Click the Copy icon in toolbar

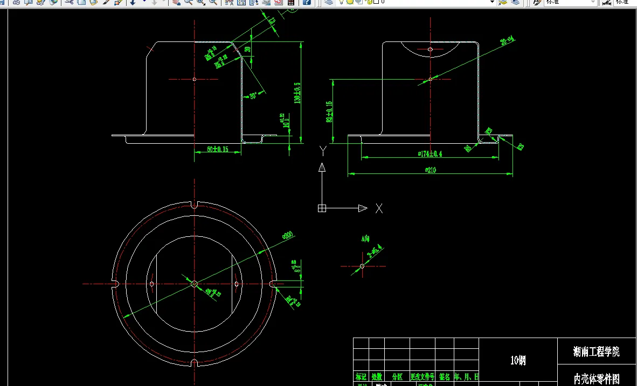click(82, 2)
